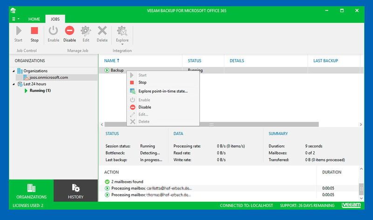Screen dimensions: 373x220
Task: Click the Edit gear ribbon icon
Action: pos(86,31)
